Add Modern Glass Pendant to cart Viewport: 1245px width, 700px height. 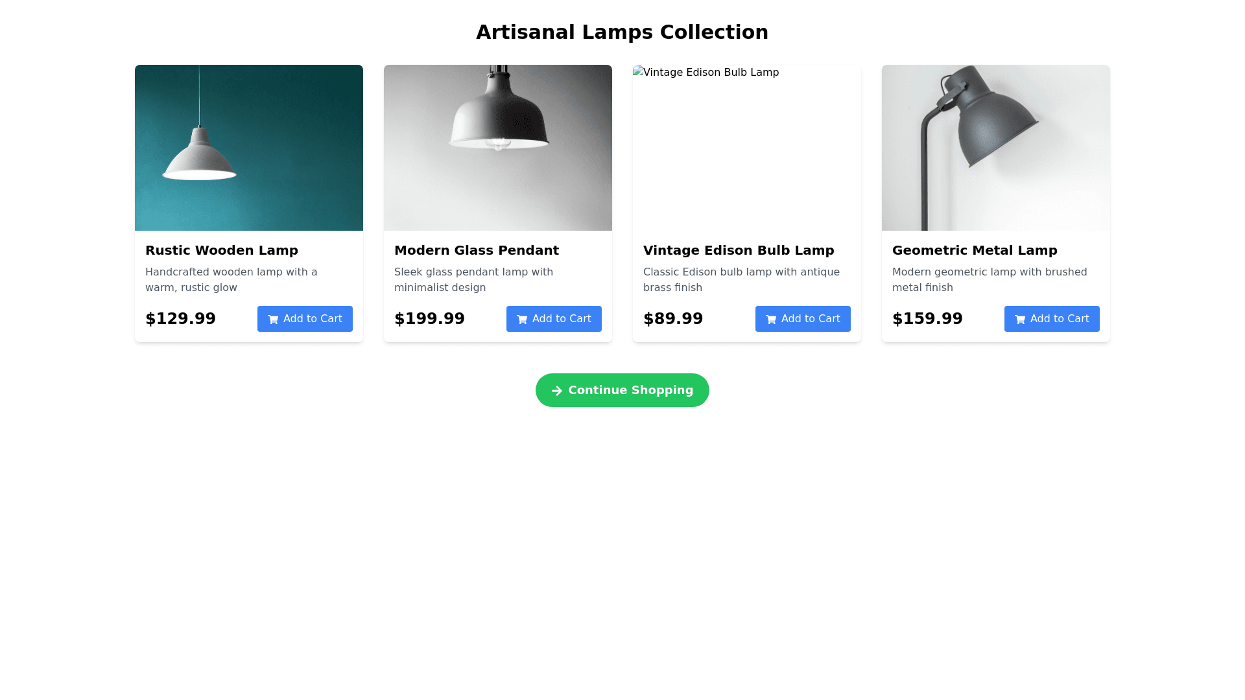click(x=554, y=319)
